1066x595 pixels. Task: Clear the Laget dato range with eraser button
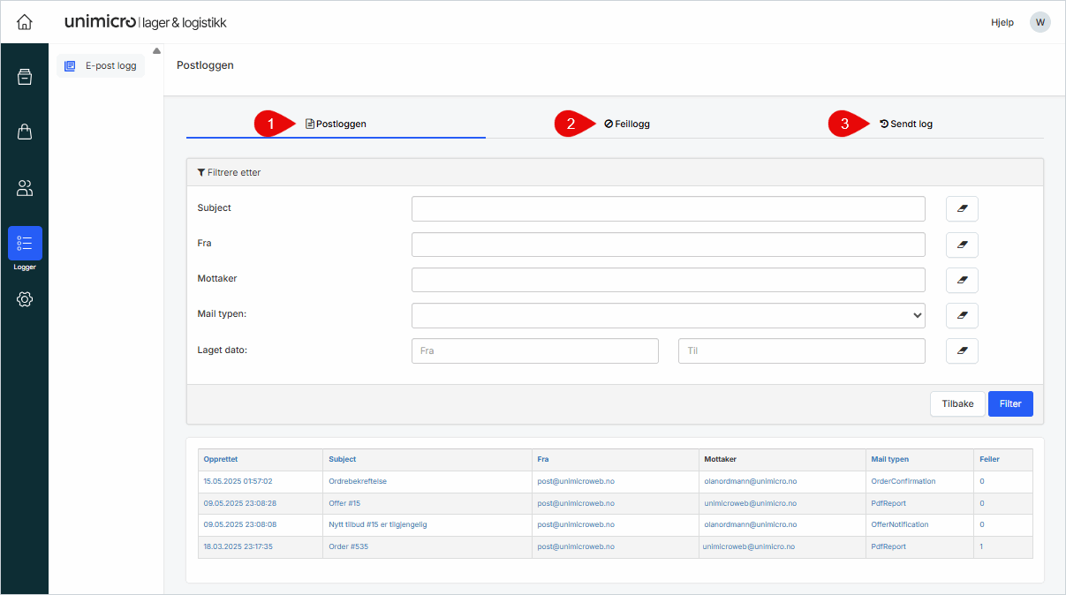click(962, 350)
